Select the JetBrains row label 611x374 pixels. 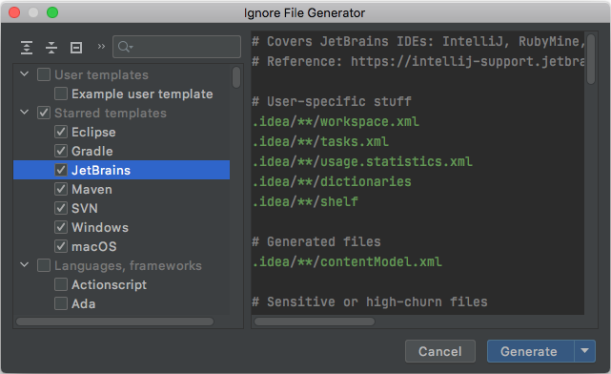tap(101, 170)
